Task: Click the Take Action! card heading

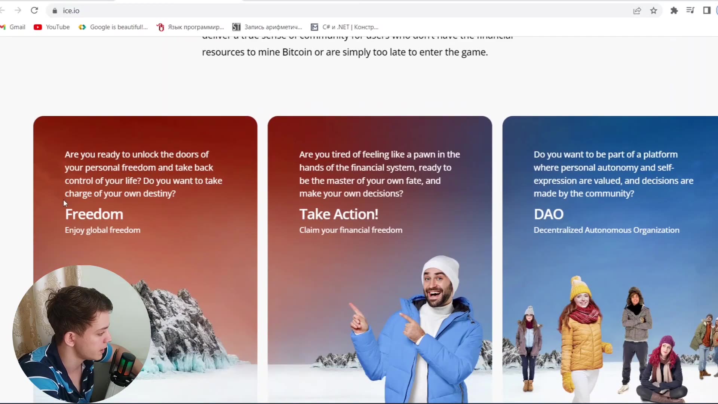Action: [x=338, y=214]
